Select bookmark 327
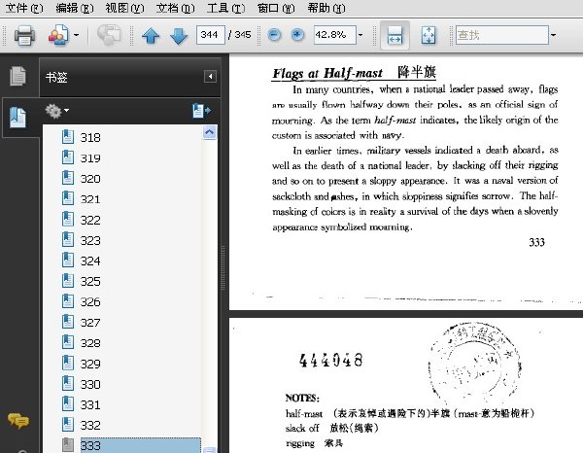The image size is (583, 453). click(90, 323)
